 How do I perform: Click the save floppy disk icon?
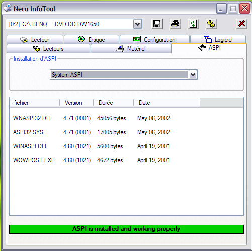[157, 24]
